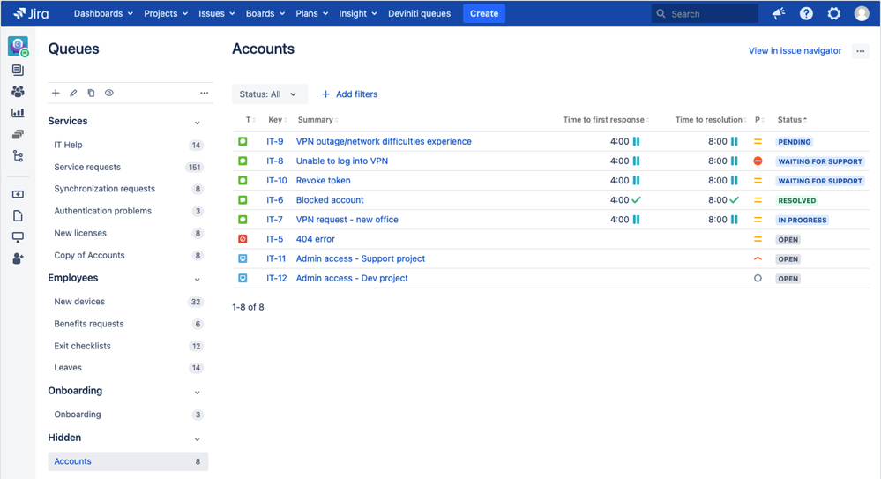Image resolution: width=881 pixels, height=479 pixels.
Task: Open the Reports chart icon in sidebar
Action: tap(18, 113)
